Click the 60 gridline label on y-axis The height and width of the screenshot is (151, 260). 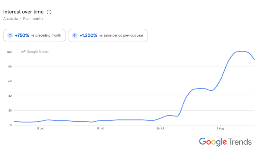[10, 81]
